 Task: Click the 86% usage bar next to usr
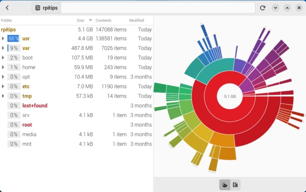pyautogui.click(x=13, y=38)
